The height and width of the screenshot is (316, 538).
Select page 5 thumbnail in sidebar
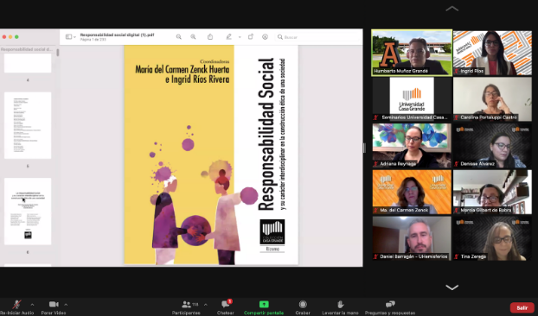click(28, 125)
